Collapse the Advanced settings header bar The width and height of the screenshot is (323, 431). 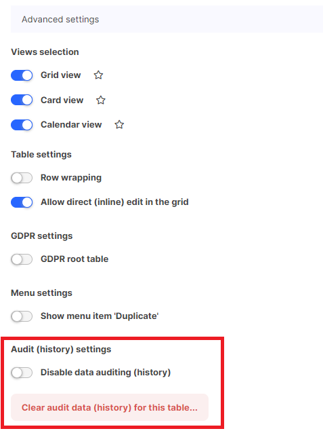pyautogui.click(x=167, y=19)
